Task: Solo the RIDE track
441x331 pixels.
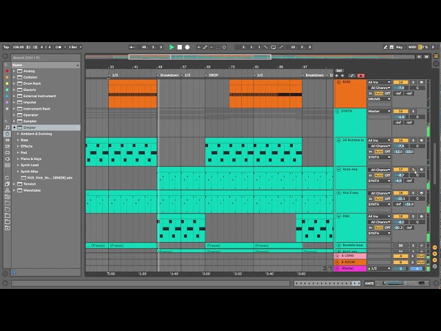Action: (413, 82)
